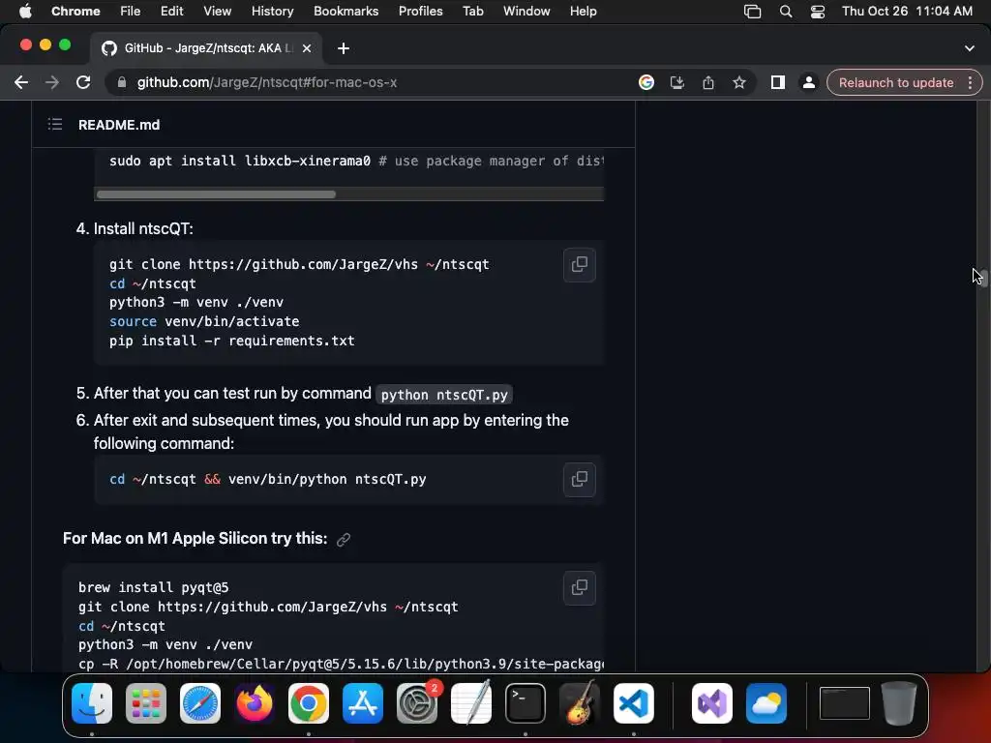Open the README table of contents icon
The image size is (991, 743).
(x=55, y=125)
